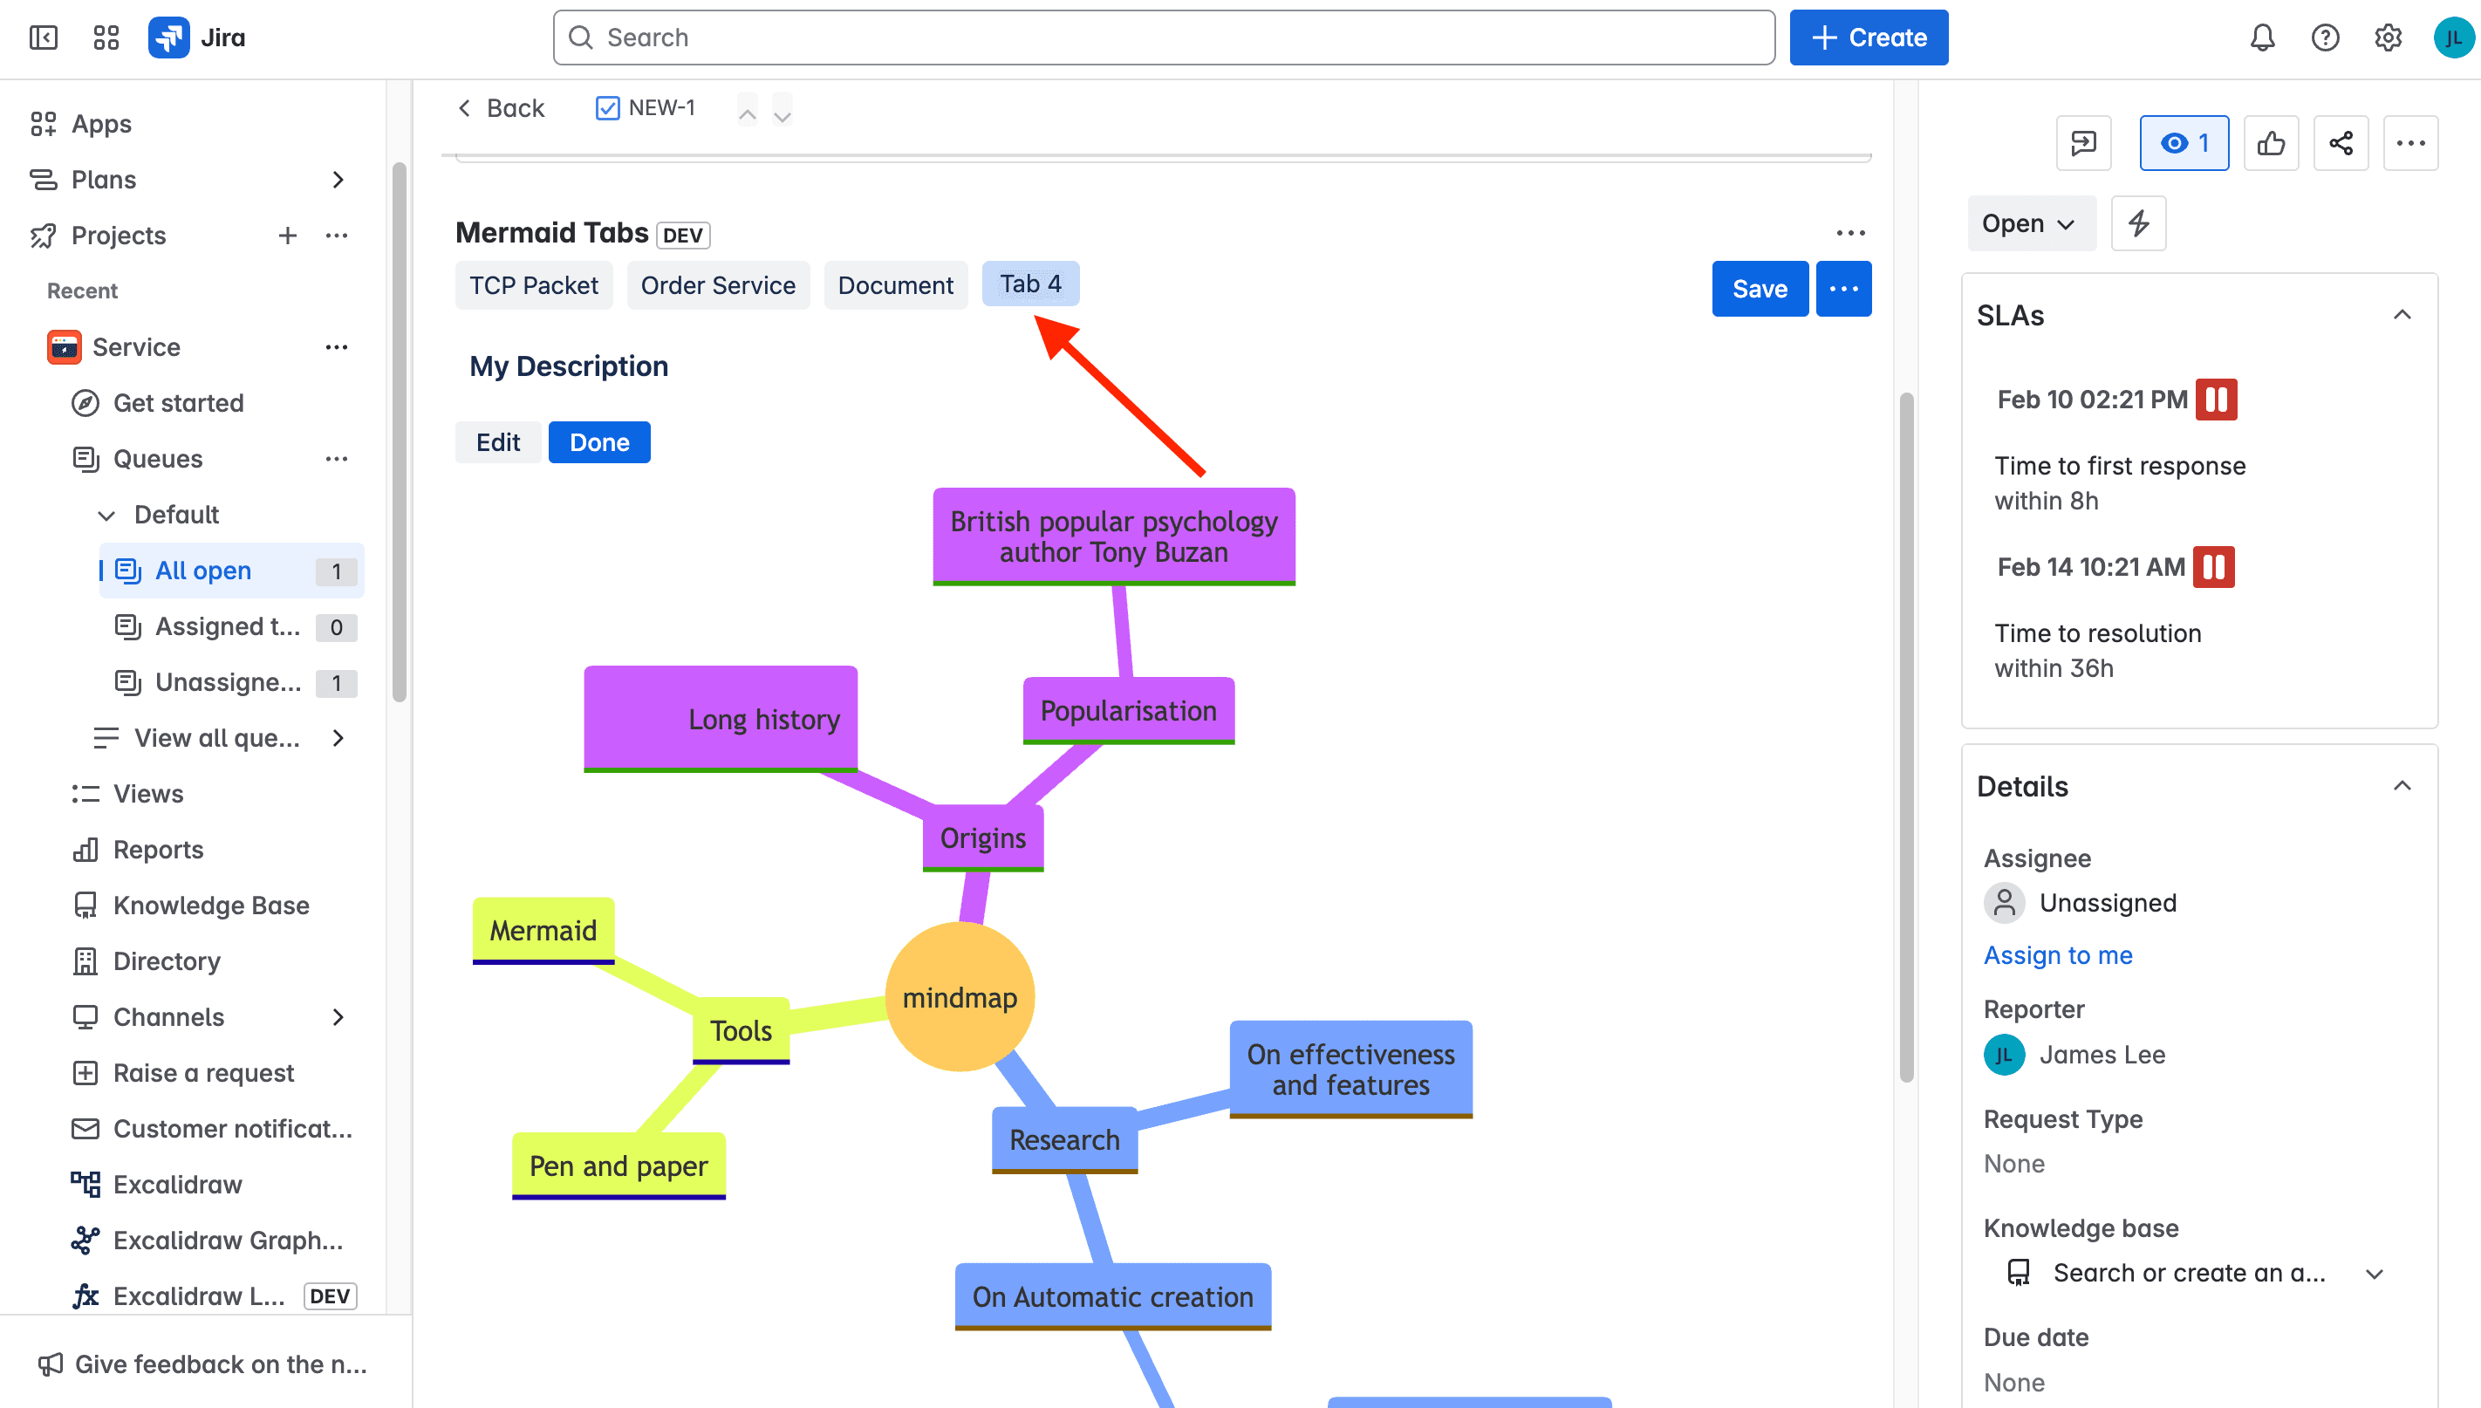Toggle the watch eye button
The height and width of the screenshot is (1408, 2481).
(2184, 143)
